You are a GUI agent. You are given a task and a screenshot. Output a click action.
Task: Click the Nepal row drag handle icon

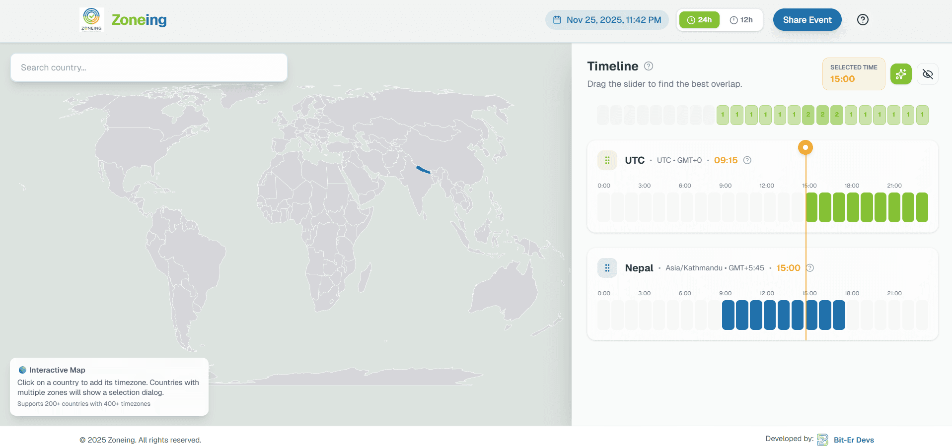coord(607,268)
